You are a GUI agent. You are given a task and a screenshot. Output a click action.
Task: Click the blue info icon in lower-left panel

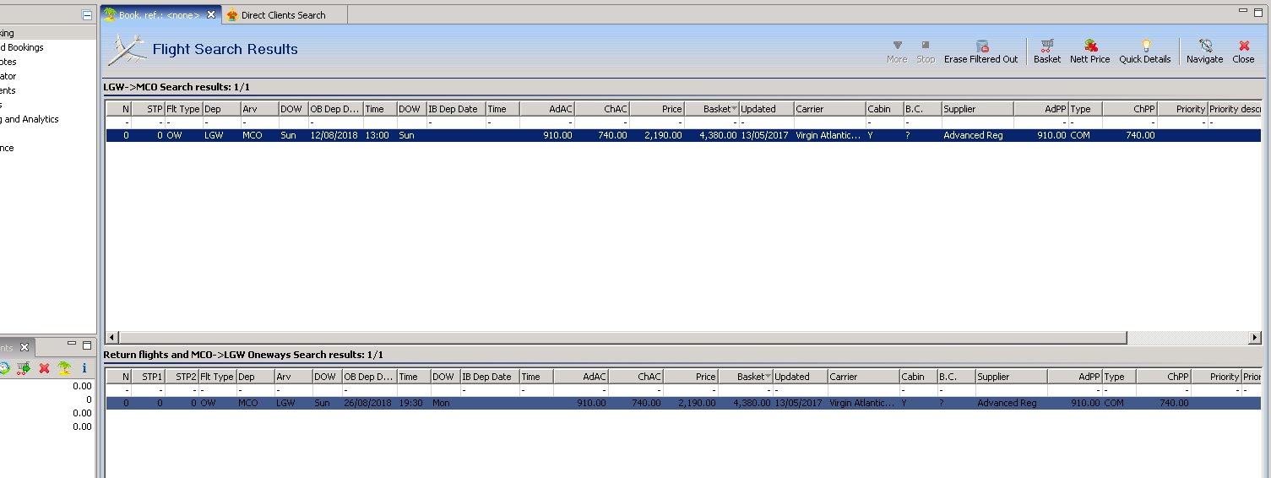click(x=84, y=368)
